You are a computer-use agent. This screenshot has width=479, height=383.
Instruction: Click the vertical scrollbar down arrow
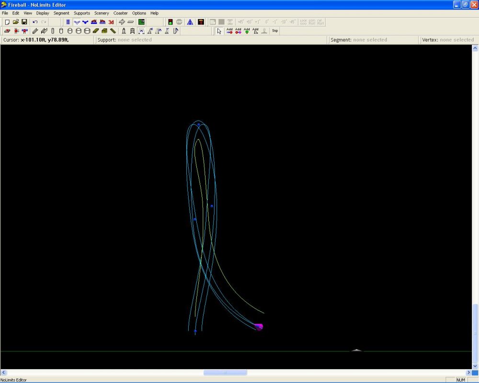(x=475, y=366)
